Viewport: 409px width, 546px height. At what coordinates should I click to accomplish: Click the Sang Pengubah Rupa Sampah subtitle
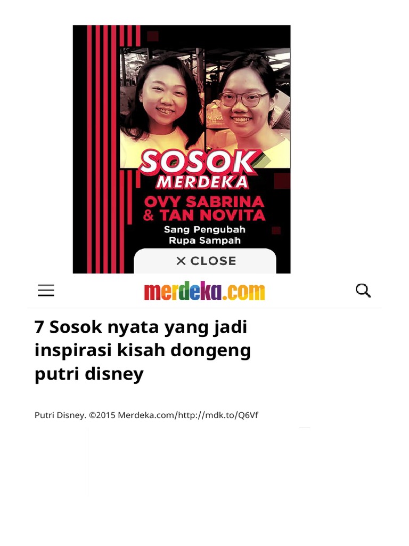204,235
